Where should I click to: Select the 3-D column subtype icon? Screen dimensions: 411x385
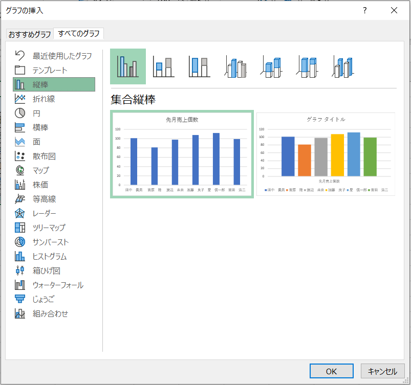(343, 66)
